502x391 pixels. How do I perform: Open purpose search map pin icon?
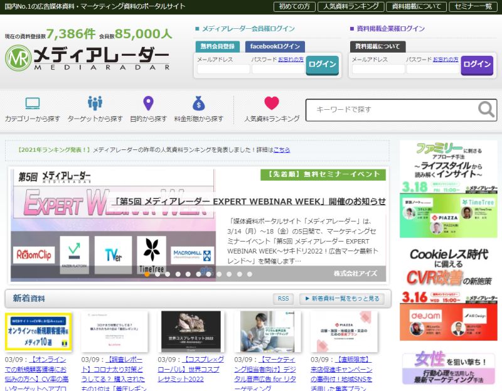[x=148, y=103]
